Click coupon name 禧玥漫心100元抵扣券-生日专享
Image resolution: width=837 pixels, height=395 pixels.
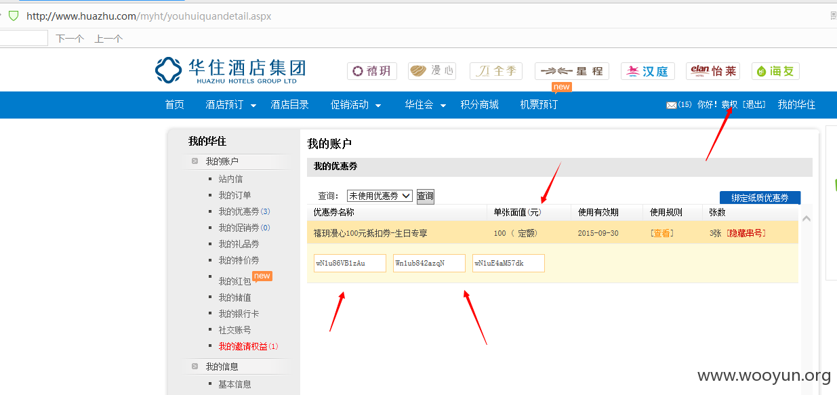click(x=370, y=233)
